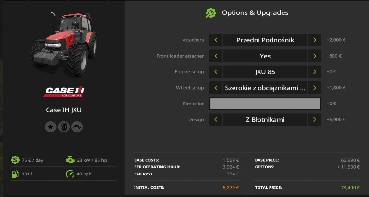Pick the gray Rim color swatch
Viewport: 369px width, 197px height.
[265, 104]
